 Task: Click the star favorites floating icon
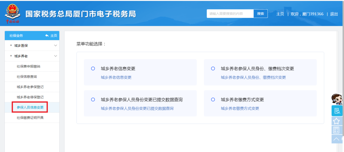tap(336, 121)
